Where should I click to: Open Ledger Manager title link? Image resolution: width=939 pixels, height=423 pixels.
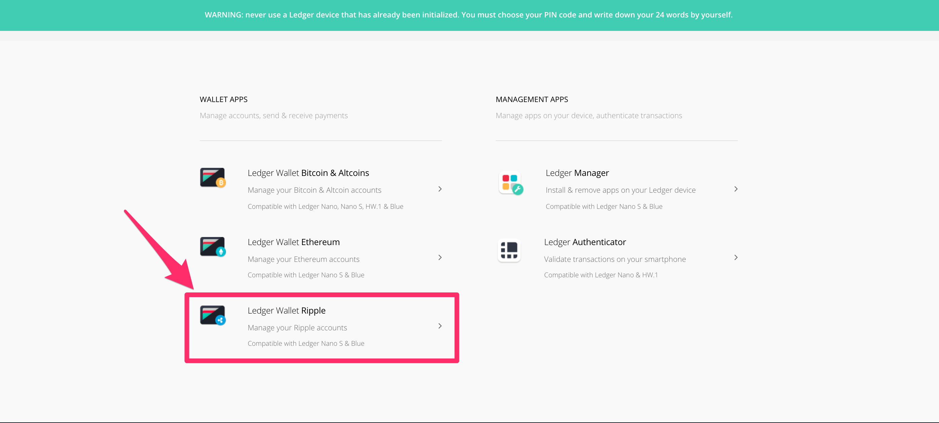pos(577,173)
